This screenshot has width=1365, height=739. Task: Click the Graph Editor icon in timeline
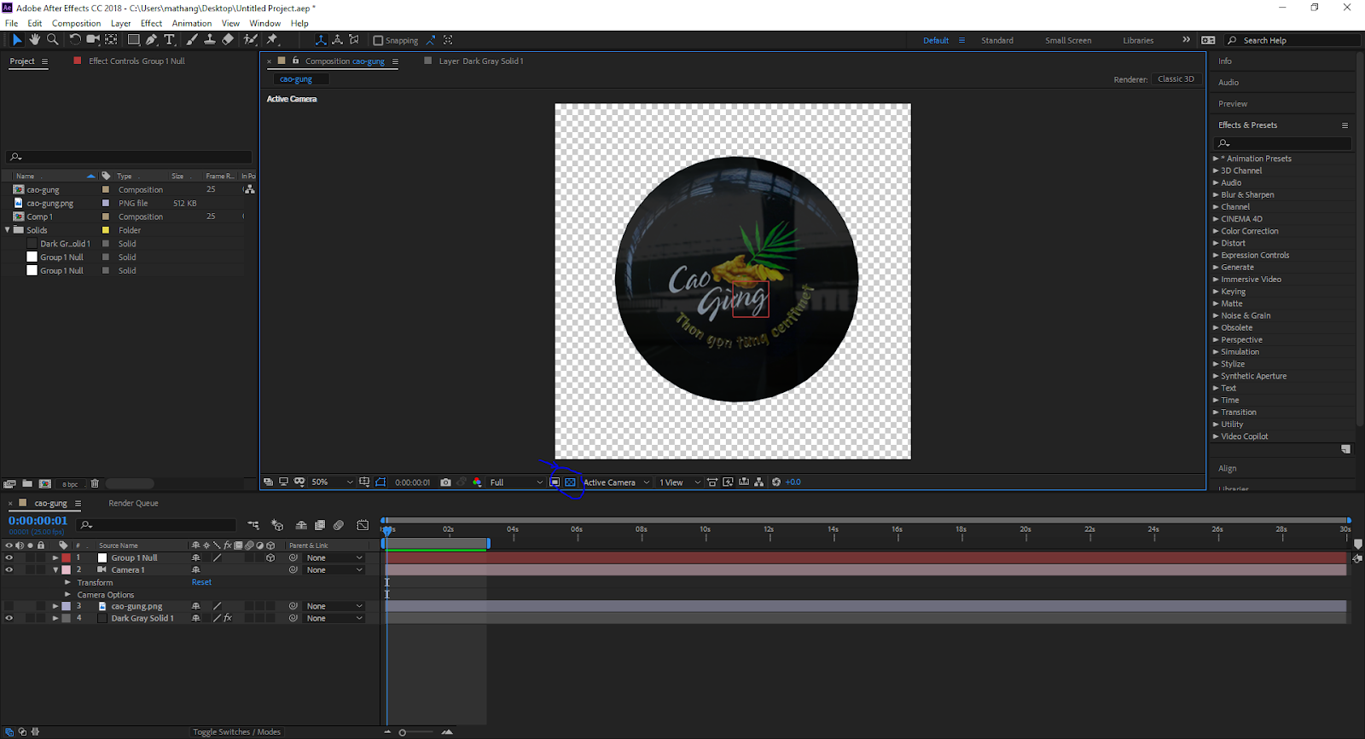pyautogui.click(x=363, y=525)
